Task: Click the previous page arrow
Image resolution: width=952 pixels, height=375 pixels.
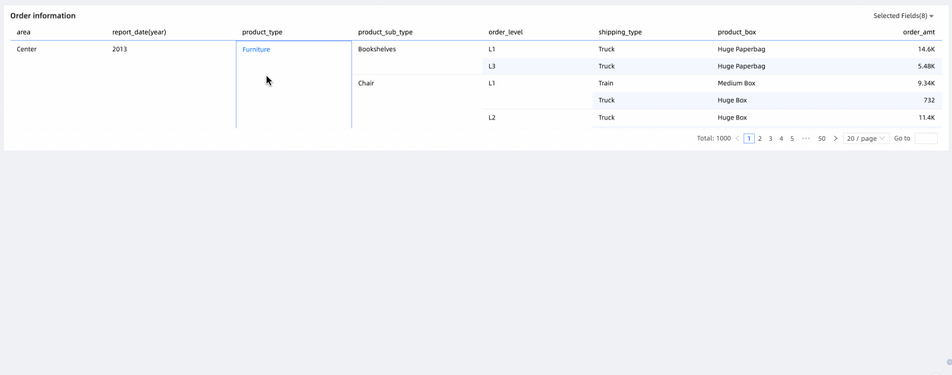Action: click(737, 139)
